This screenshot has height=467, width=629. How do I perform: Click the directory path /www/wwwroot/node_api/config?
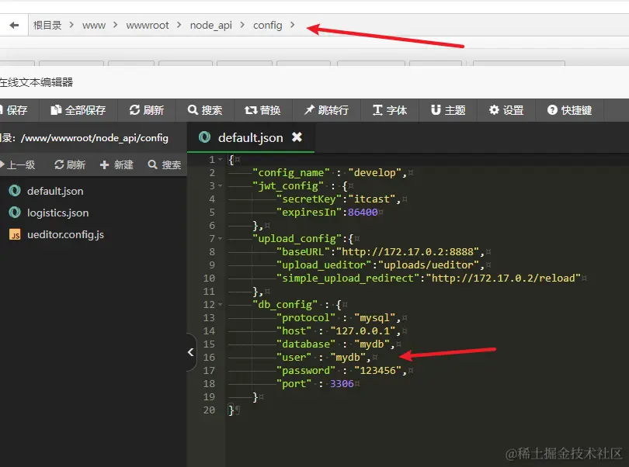pos(95,138)
